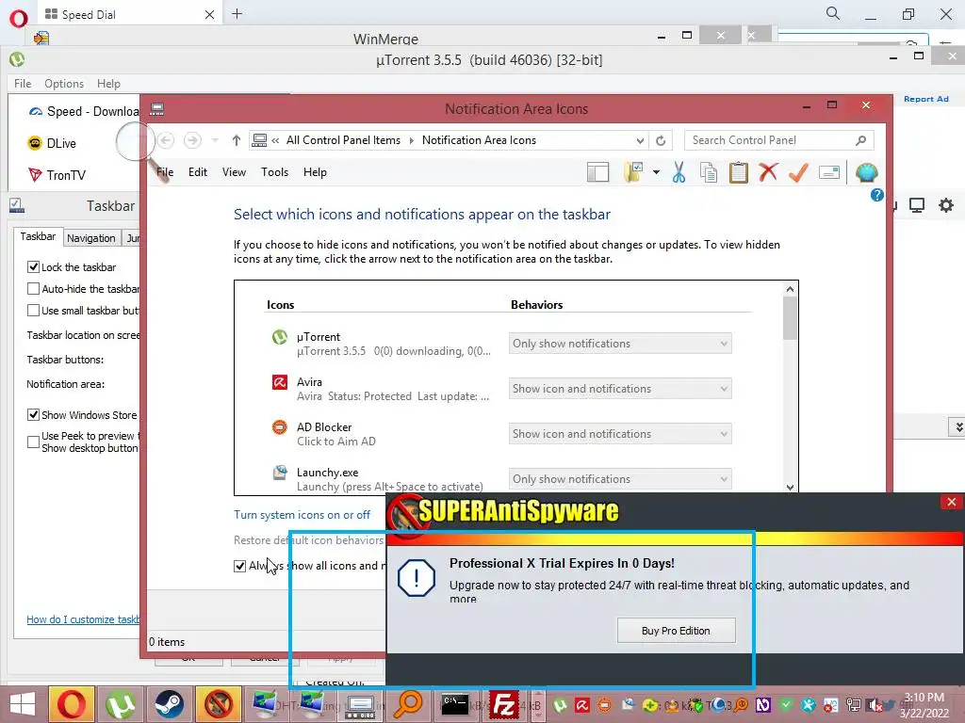Select TronTV in uTorrent sidebar
Screen dimensions: 965x723
coord(66,175)
